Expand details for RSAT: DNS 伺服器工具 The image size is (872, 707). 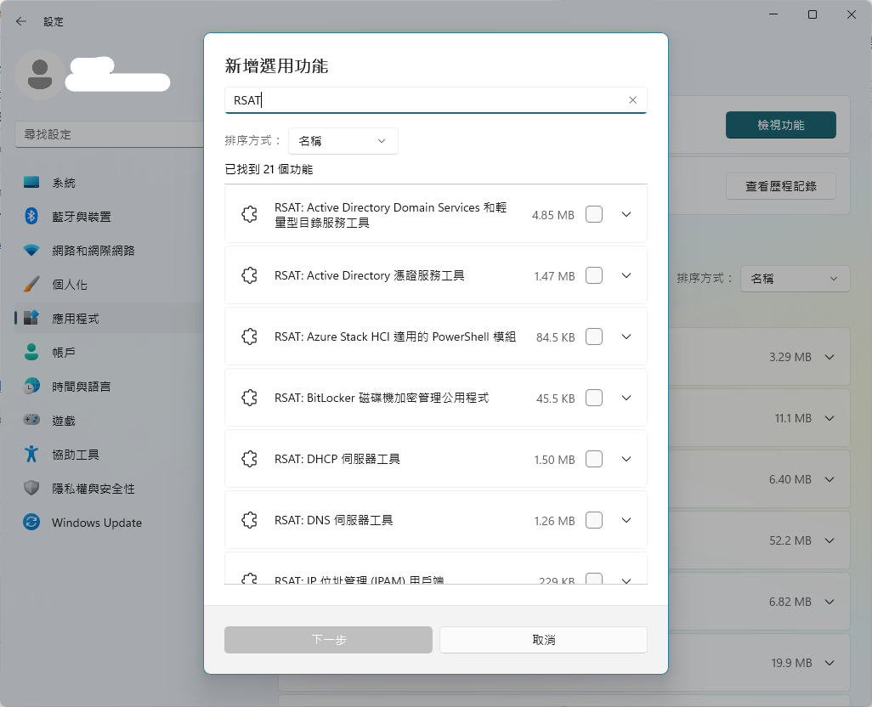click(626, 520)
